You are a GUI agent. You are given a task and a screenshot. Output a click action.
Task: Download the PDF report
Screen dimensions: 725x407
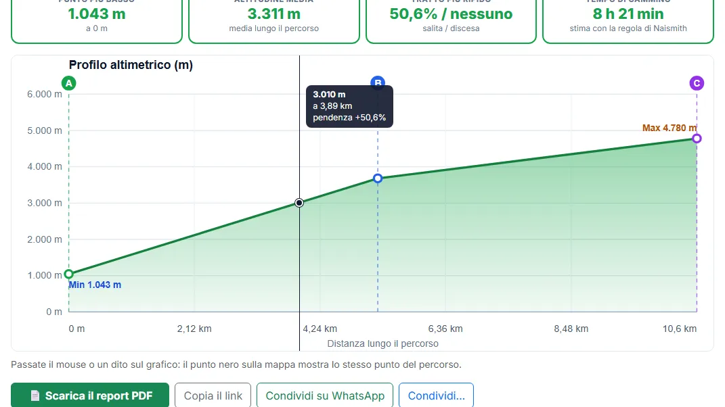(90, 396)
